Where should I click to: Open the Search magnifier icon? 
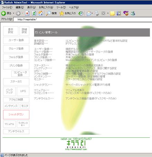coord(48,13)
